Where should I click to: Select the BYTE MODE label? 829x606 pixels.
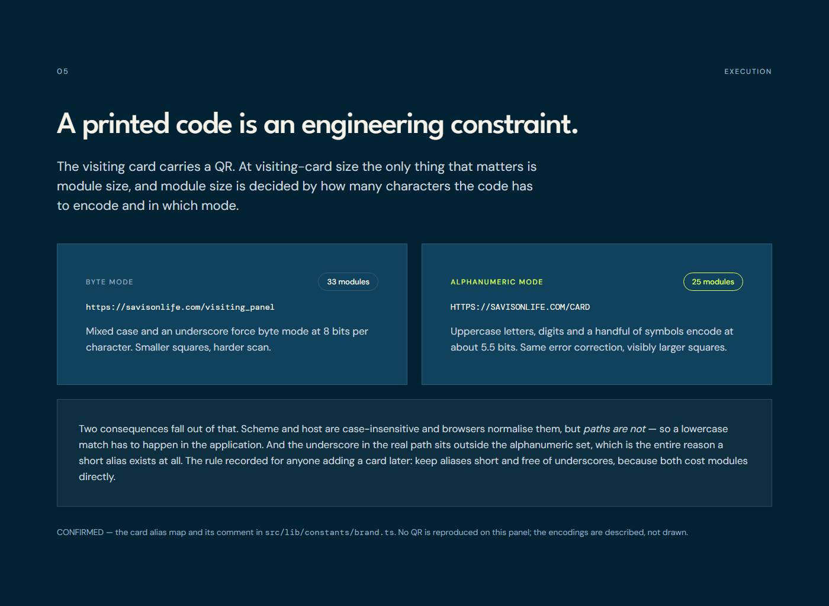(110, 282)
